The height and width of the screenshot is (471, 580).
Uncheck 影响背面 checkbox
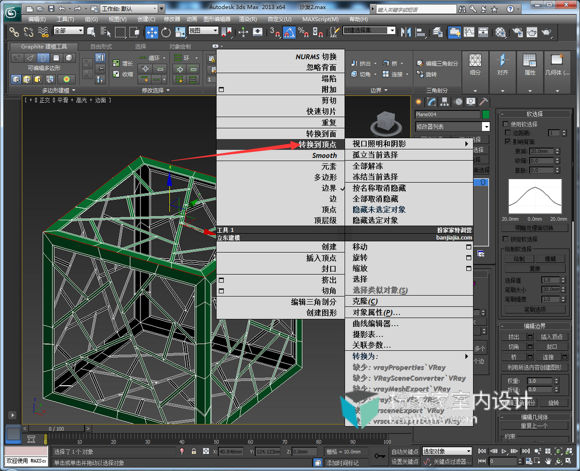508,141
